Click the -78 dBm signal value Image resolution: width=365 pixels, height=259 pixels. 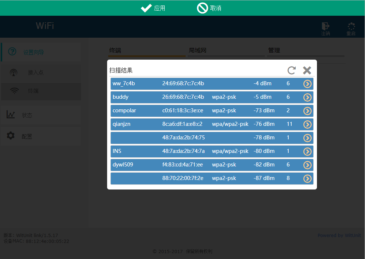click(264, 138)
